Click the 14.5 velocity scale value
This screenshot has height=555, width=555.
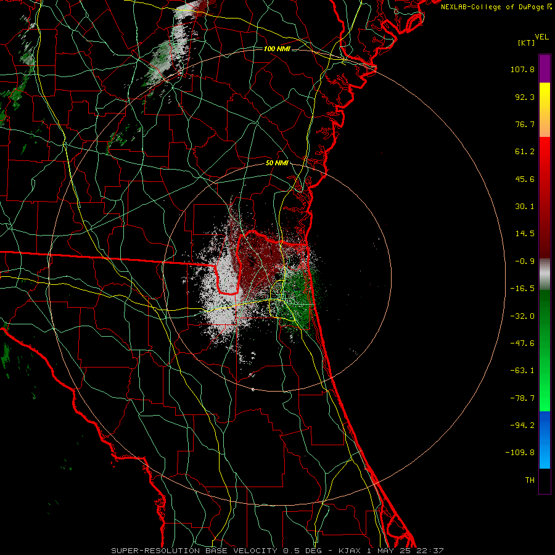click(x=525, y=234)
